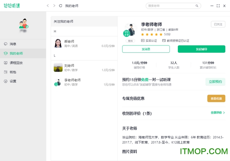The width and height of the screenshot is (230, 161).
Task: Click the 教师资格证已认证 certificate icon
Action: pos(164,41)
